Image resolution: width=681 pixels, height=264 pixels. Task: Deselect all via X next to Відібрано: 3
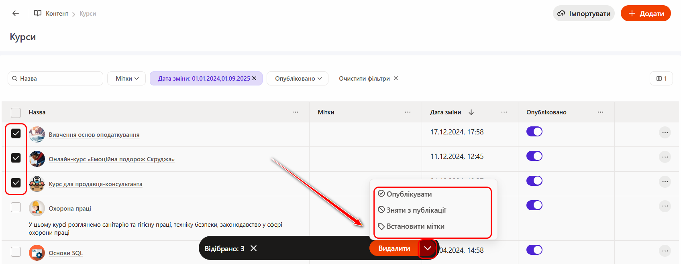254,248
